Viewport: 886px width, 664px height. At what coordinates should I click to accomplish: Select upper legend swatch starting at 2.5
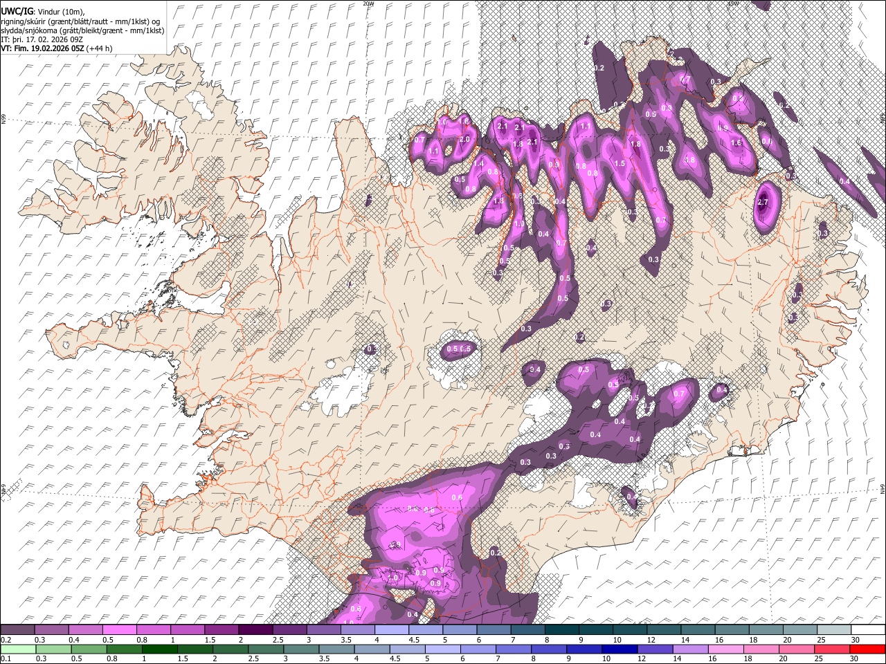(x=289, y=630)
